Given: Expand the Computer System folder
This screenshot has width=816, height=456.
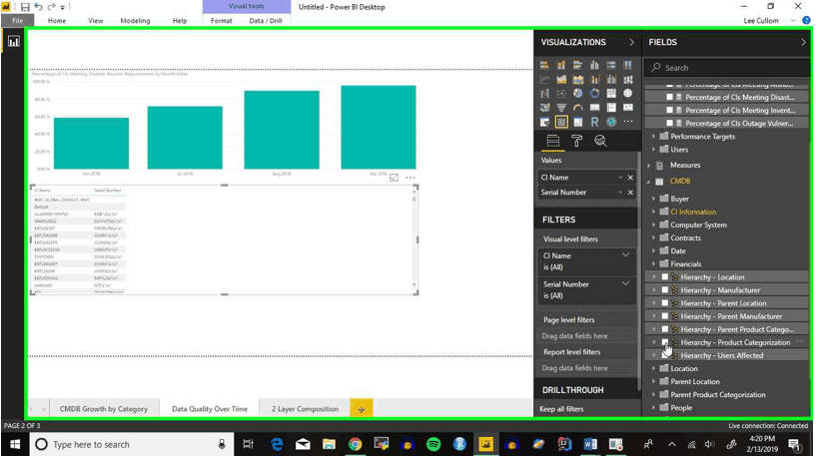Looking at the screenshot, I should (653, 225).
